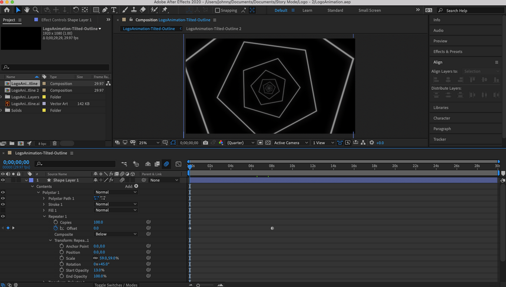
Task: Hide Shape Layer 1 with eye icon
Action: click(3, 180)
